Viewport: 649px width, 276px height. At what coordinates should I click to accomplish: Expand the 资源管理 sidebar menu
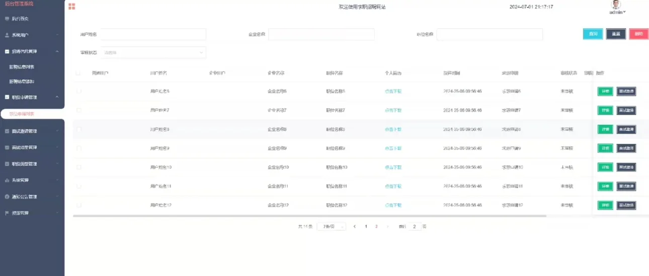coord(57,213)
